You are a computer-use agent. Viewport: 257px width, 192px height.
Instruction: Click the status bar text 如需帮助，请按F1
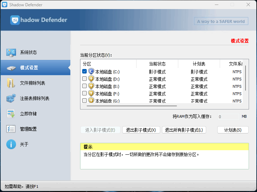click(x=22, y=186)
